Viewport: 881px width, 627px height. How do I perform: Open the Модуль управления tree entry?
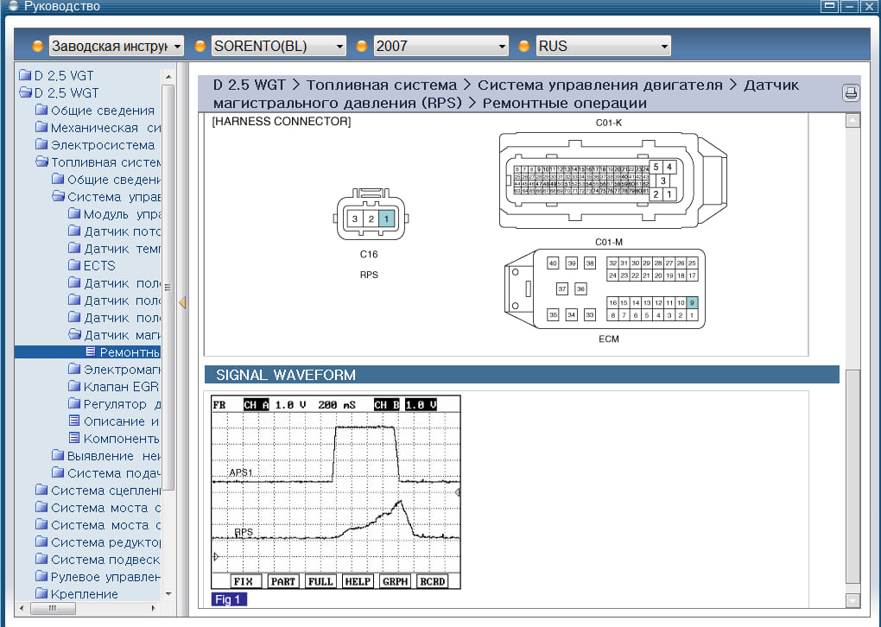click(123, 214)
